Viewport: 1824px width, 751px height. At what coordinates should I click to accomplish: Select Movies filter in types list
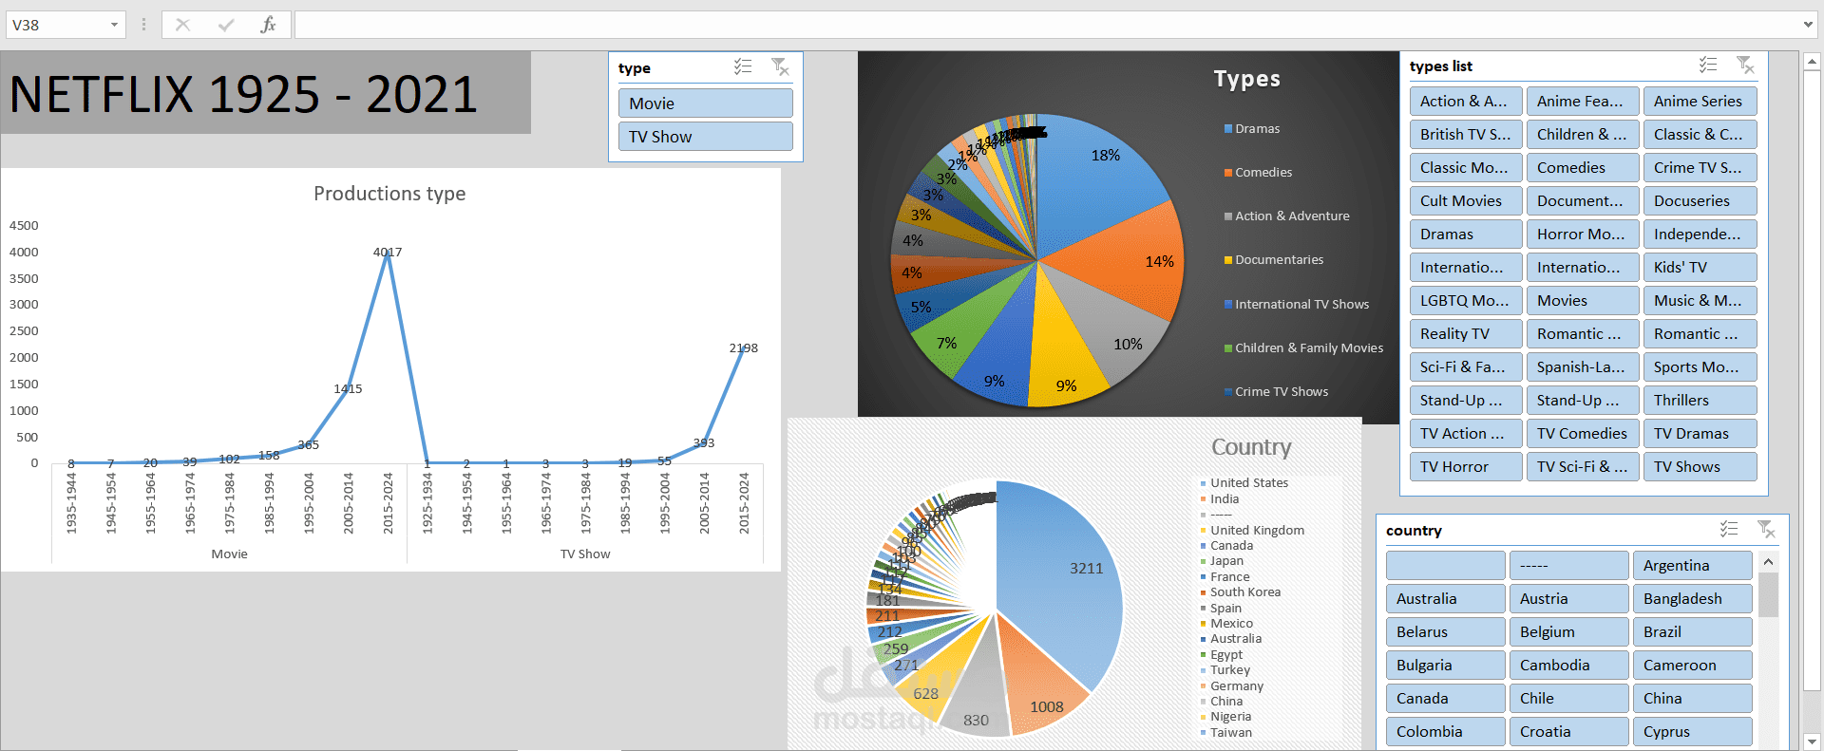tap(1583, 301)
